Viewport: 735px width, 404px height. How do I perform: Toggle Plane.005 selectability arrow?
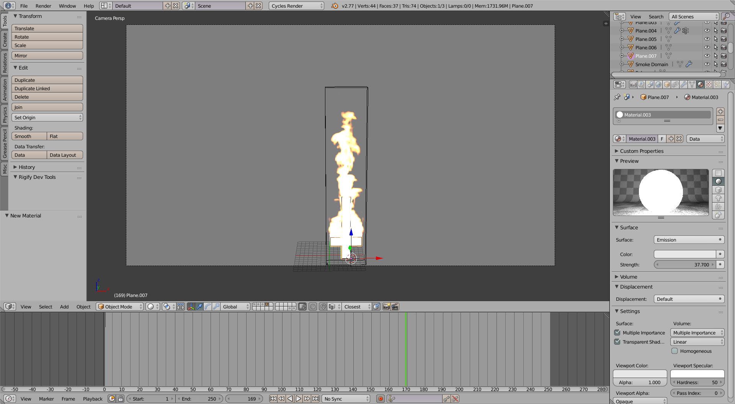click(715, 39)
